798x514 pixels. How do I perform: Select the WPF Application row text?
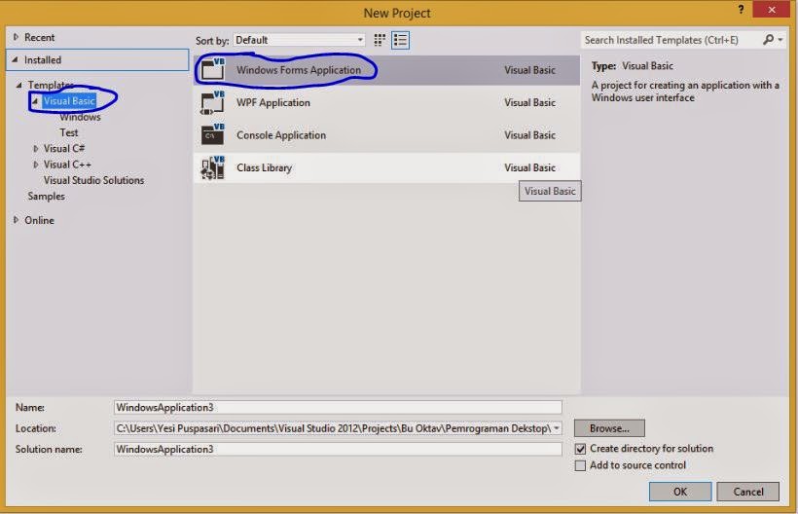tap(273, 103)
